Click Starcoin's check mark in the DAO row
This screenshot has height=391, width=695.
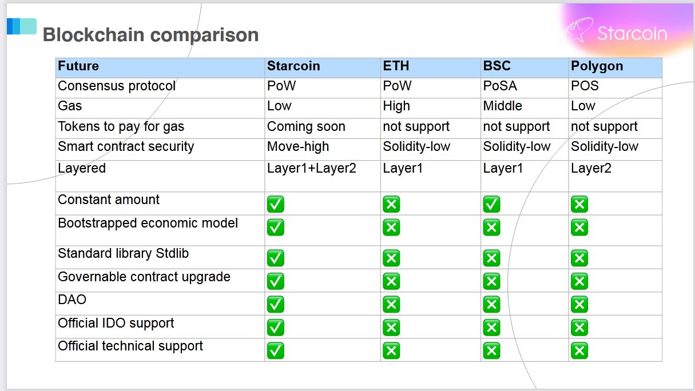click(276, 304)
